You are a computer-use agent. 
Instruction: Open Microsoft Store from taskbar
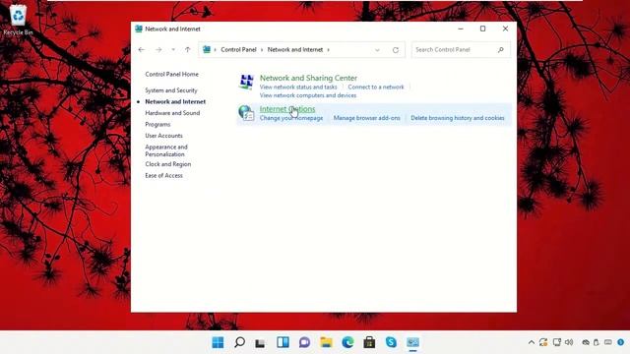[x=369, y=342]
